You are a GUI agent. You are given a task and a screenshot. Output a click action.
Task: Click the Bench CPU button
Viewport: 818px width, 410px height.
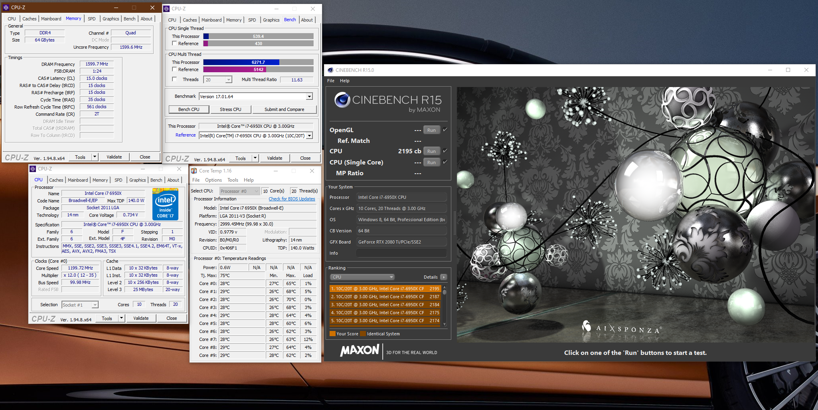pos(189,109)
